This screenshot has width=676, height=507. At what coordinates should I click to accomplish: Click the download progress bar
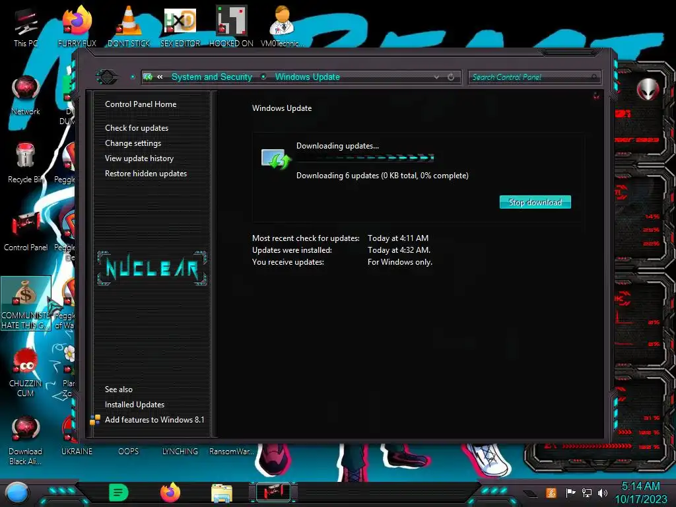coord(364,158)
